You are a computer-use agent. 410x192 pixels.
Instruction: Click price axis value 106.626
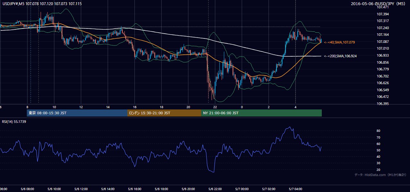coord(383,83)
